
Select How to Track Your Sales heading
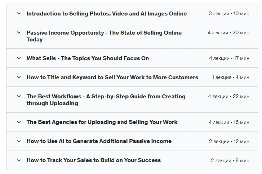(93, 160)
